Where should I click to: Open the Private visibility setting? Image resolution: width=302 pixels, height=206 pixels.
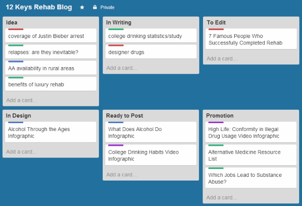click(x=107, y=7)
